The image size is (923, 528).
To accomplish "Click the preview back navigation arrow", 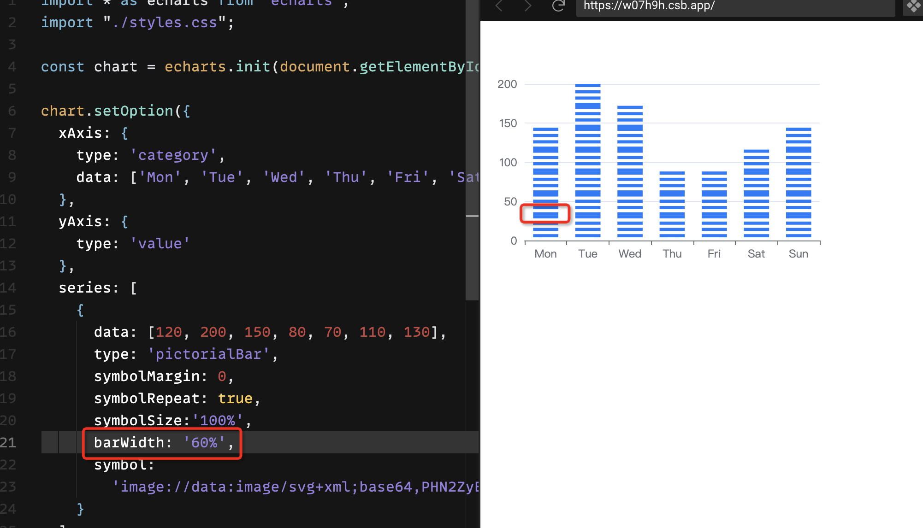I will [x=499, y=6].
